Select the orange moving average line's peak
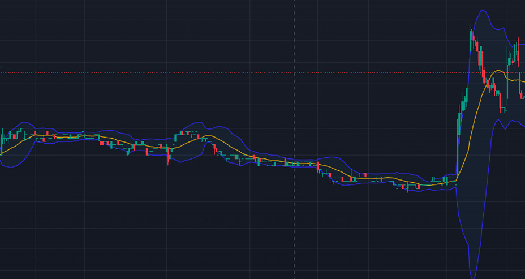The image size is (525, 279). pos(498,71)
